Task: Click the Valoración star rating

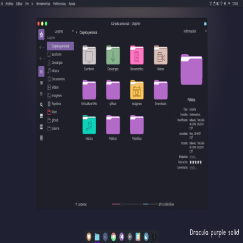Action: click(196, 162)
